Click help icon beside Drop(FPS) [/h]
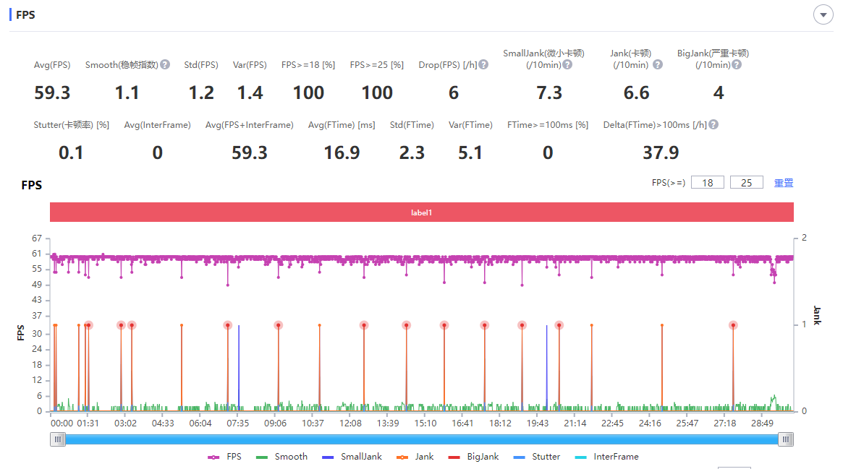Image resolution: width=843 pixels, height=469 pixels. [483, 64]
